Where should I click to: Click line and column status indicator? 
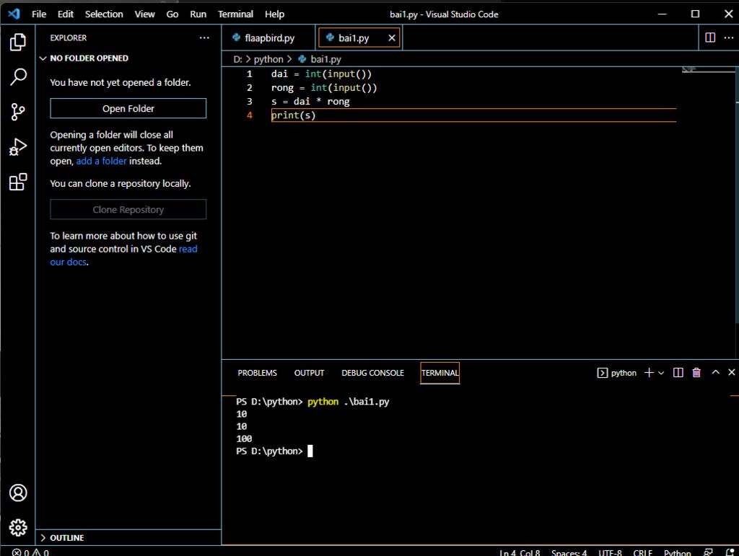point(520,552)
